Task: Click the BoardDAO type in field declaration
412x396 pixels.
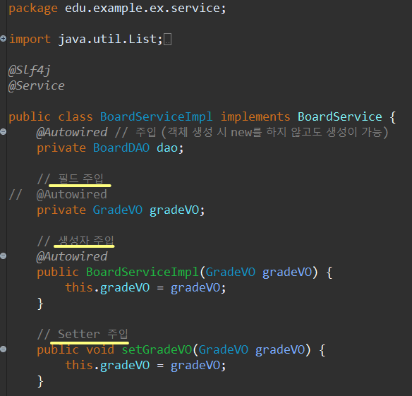Action: point(121,148)
